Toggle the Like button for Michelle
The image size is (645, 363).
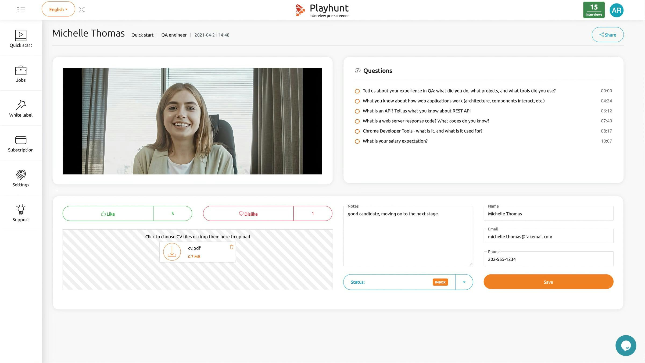[x=108, y=213]
